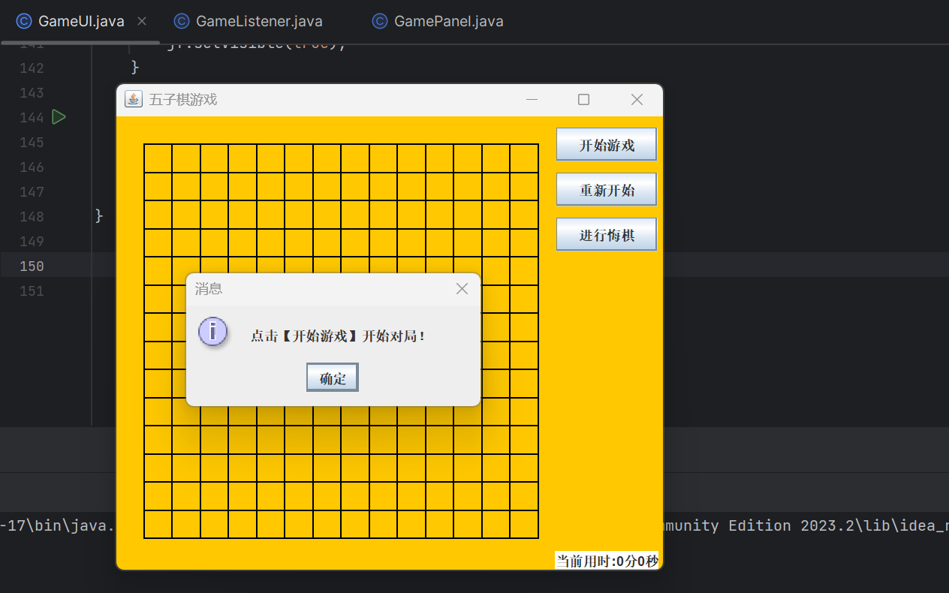949x593 pixels.
Task: Click the information icon in the message dialog
Action: [212, 331]
